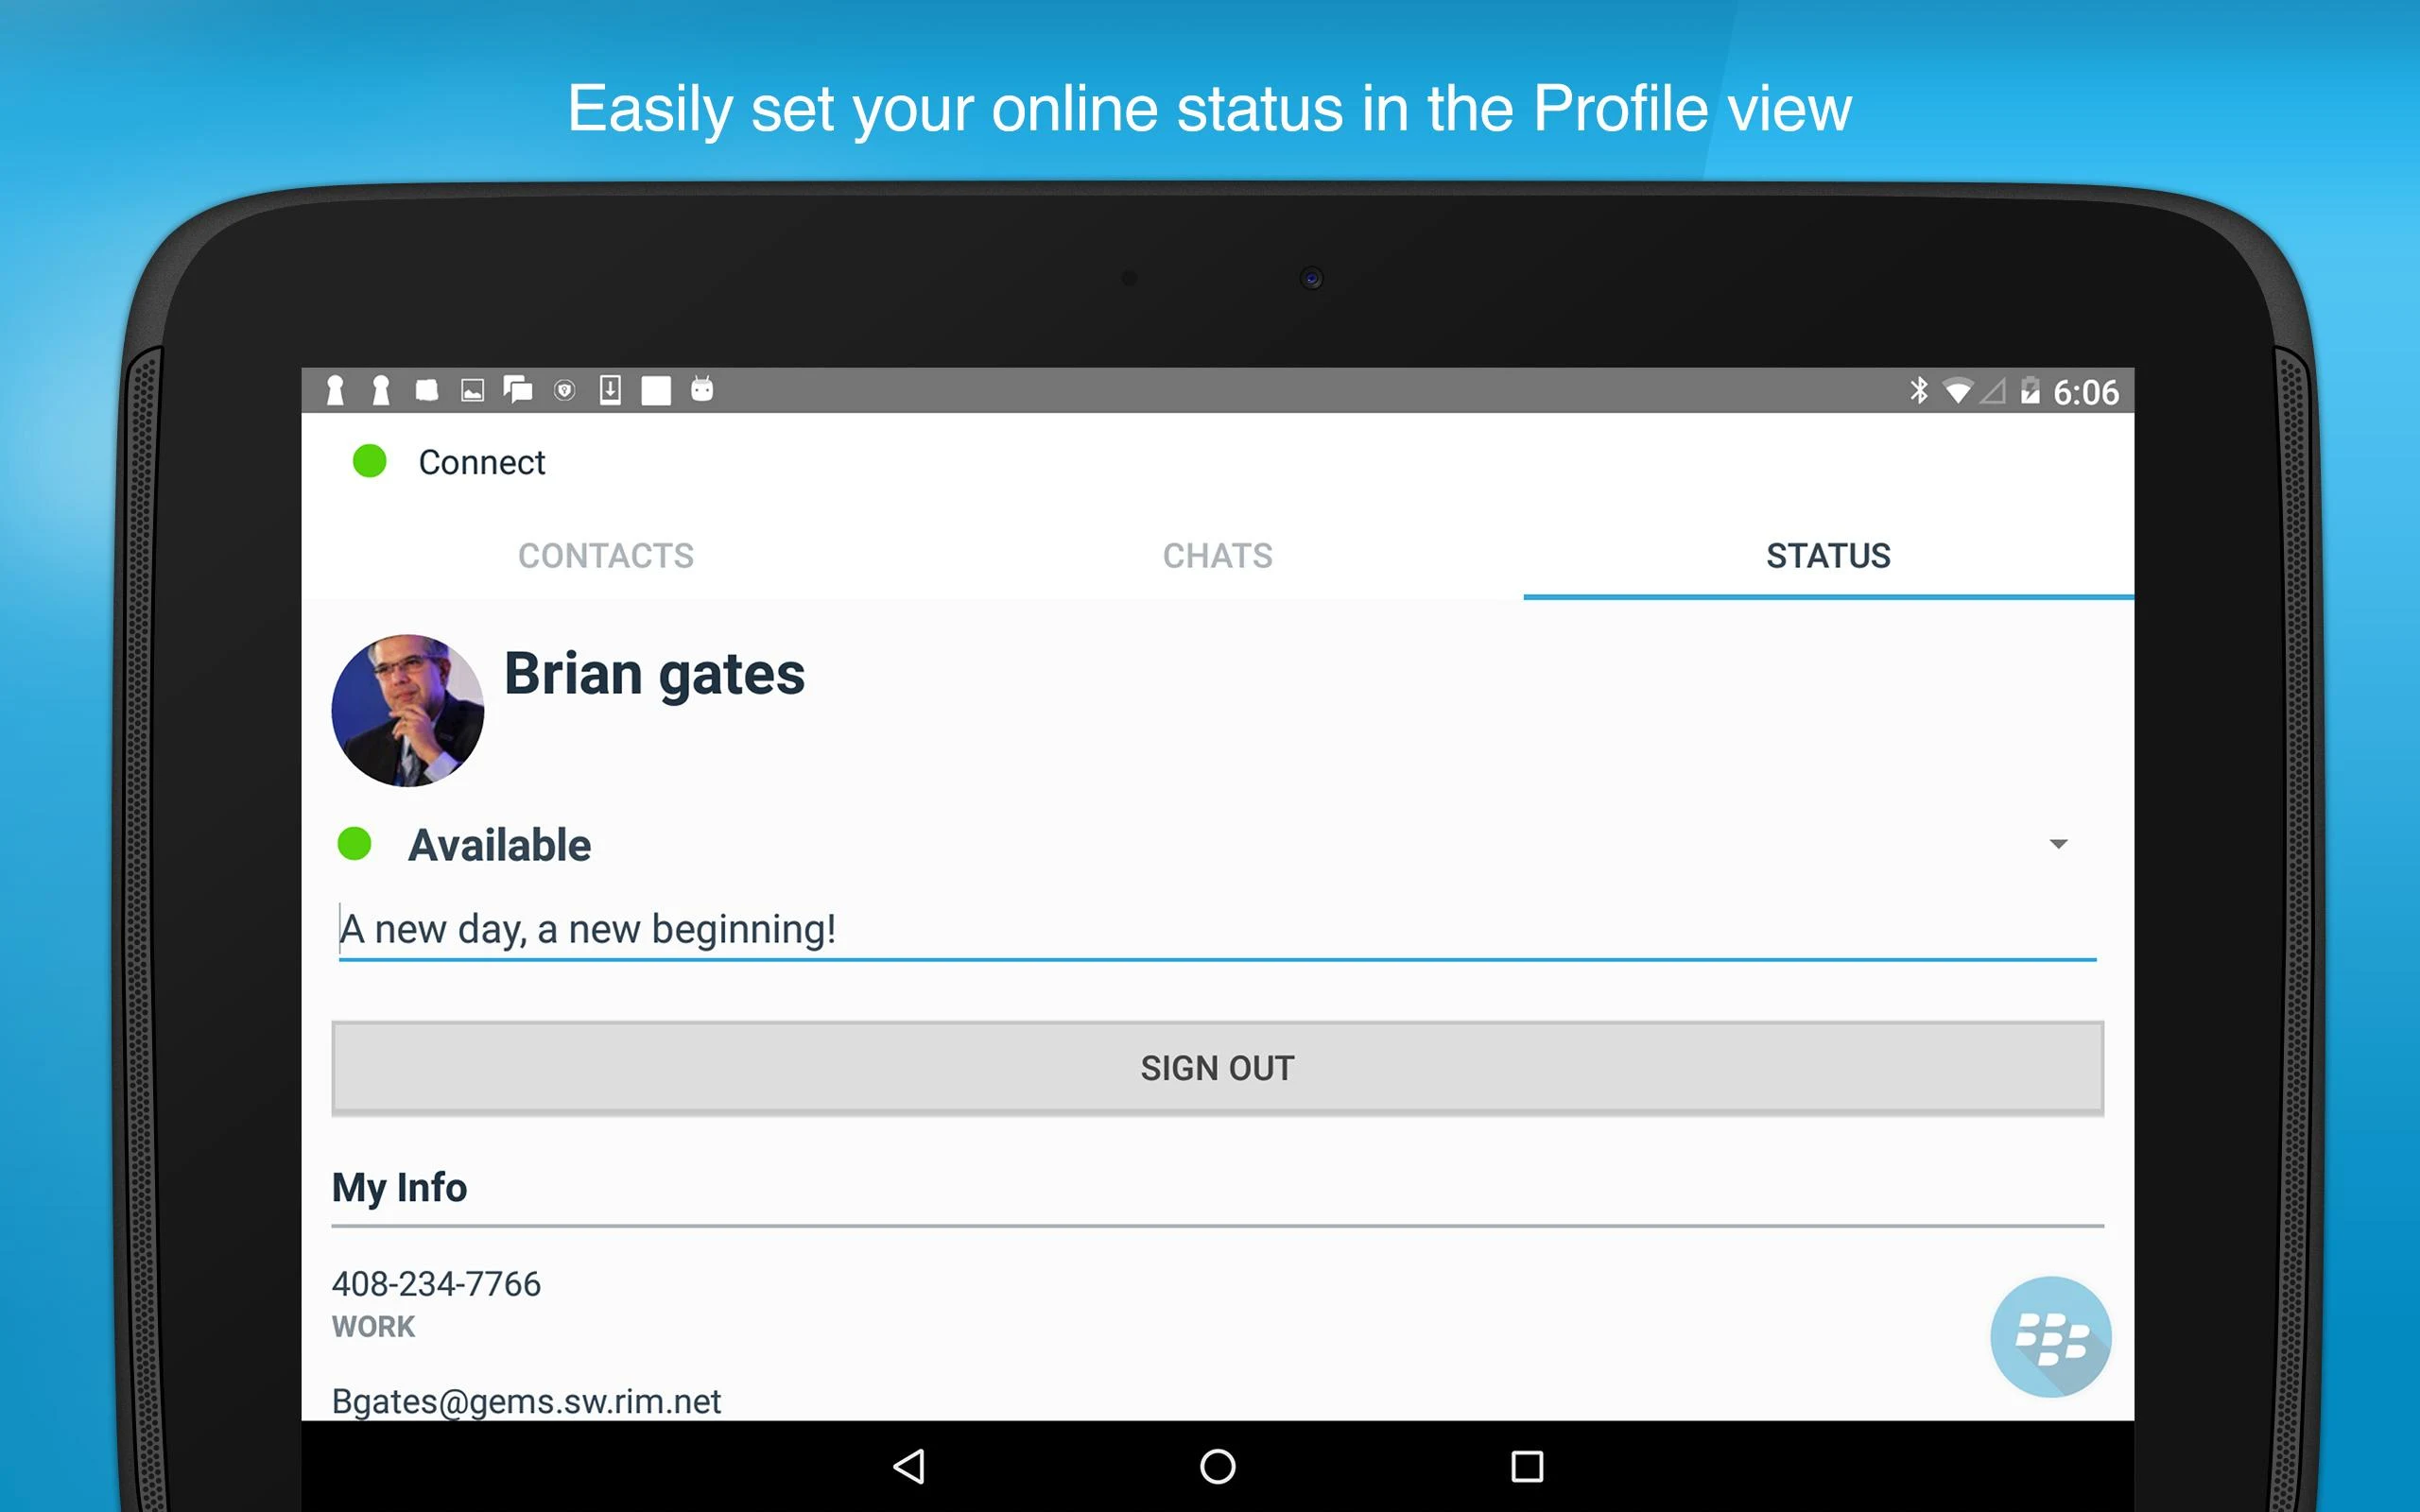Tap the Android back navigation triangle
The height and width of the screenshot is (1512, 2420).
point(909,1466)
